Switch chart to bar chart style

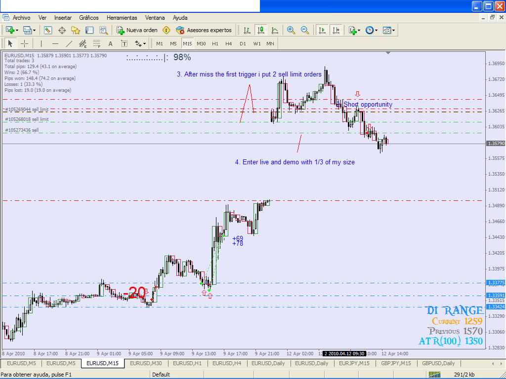pyautogui.click(x=247, y=30)
